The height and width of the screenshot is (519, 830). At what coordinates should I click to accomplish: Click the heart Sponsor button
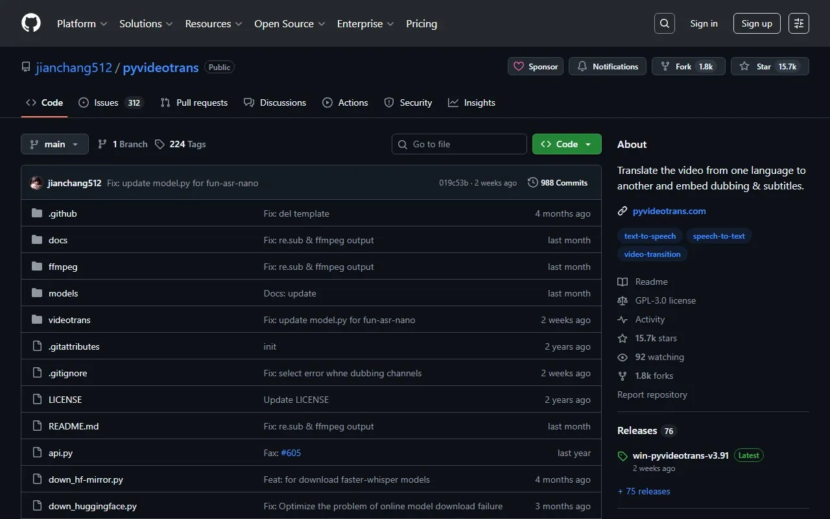[x=536, y=66]
